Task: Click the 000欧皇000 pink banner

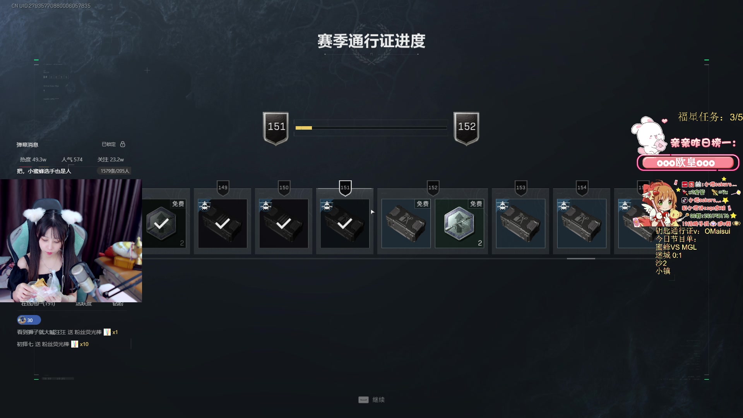Action: 688,163
